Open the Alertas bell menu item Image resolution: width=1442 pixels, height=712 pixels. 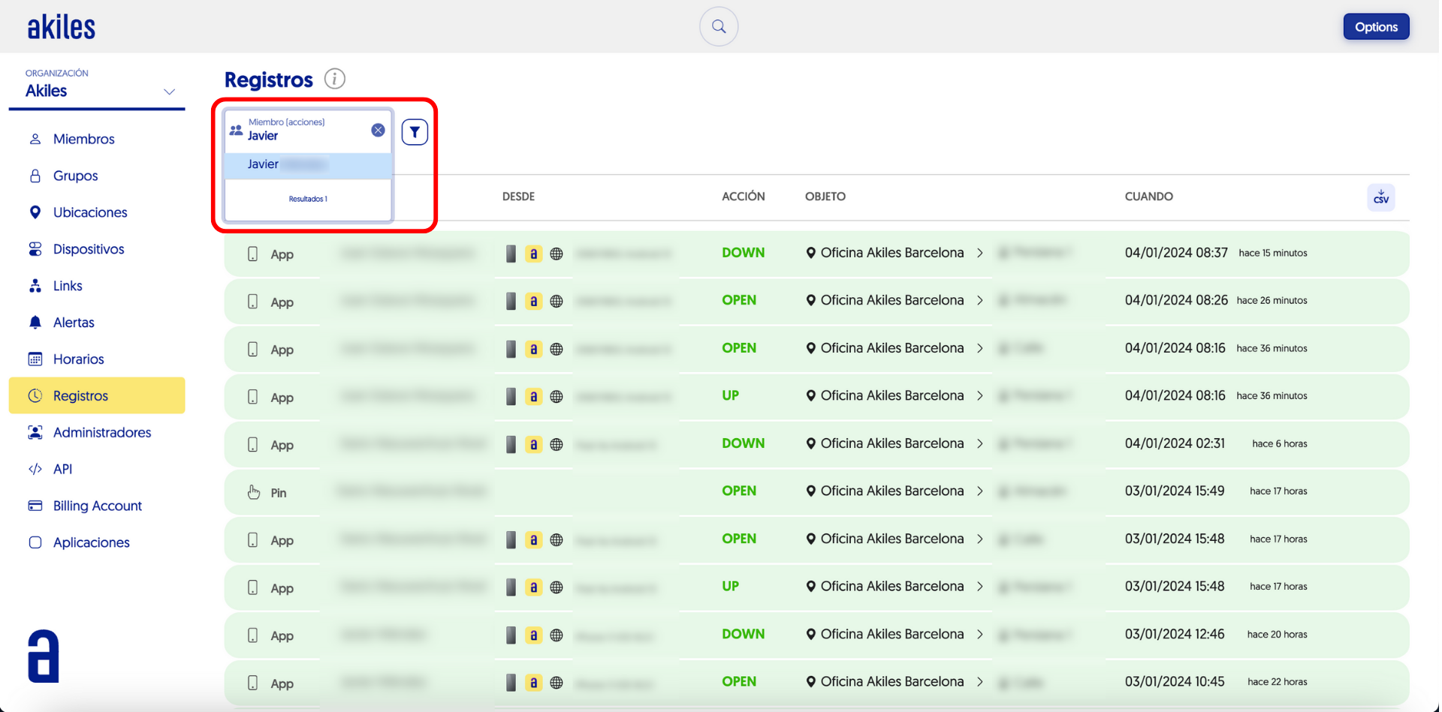coord(74,323)
